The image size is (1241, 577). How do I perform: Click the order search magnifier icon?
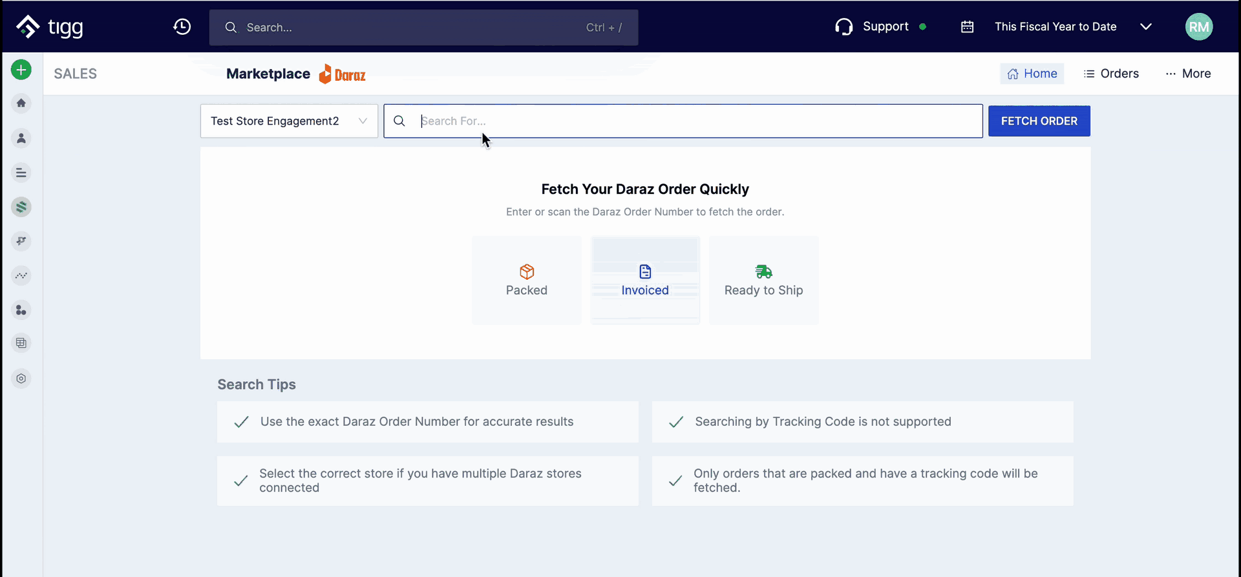click(399, 121)
